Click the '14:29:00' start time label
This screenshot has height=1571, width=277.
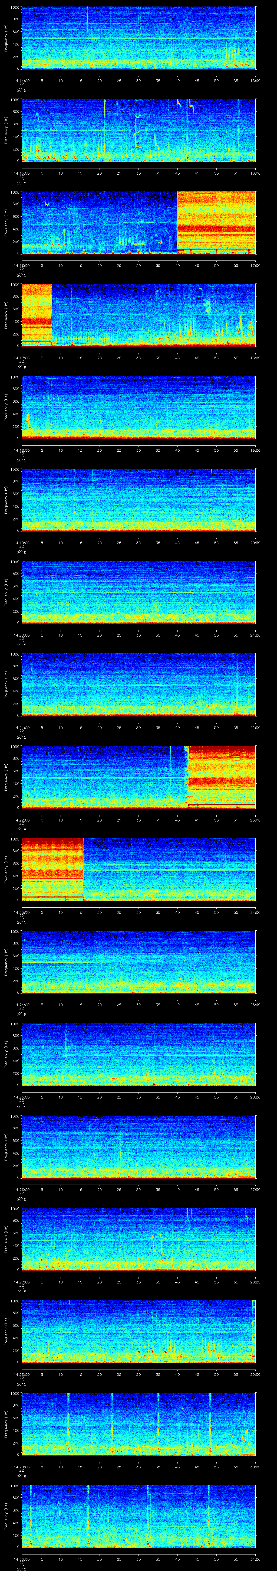pyautogui.click(x=21, y=1466)
